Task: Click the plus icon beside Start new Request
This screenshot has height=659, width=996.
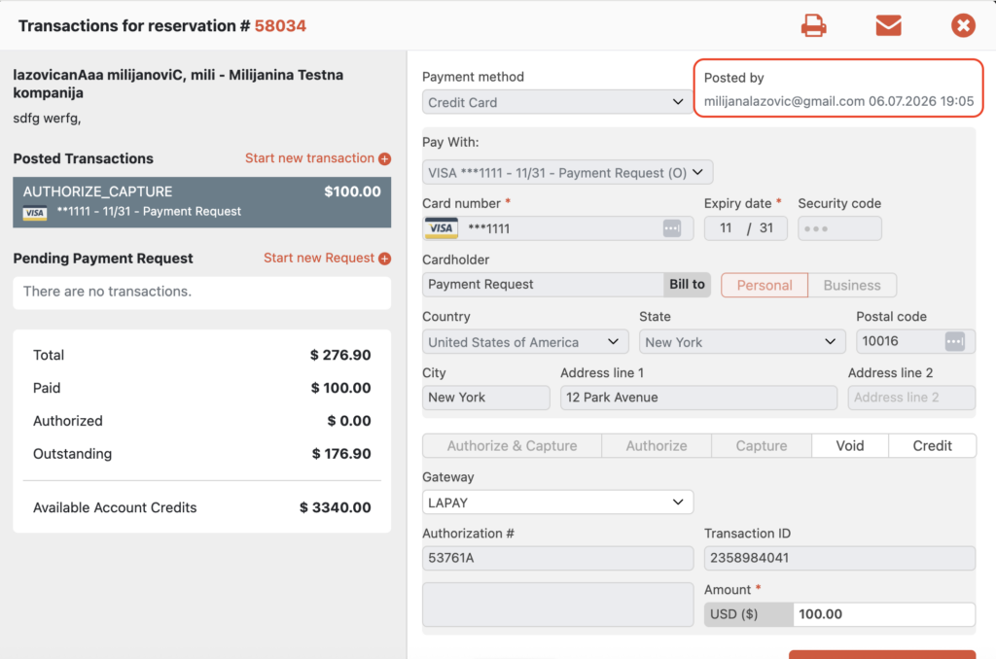Action: (385, 259)
